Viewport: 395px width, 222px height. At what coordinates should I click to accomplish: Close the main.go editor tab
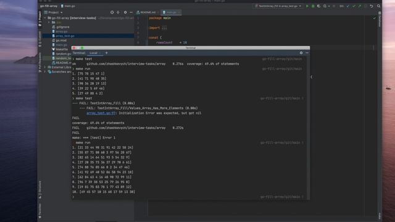tap(179, 12)
